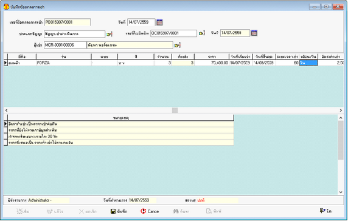Click the Cancel button with the red icon
Image resolution: width=348 pixels, height=221 pixels.
pos(150,211)
